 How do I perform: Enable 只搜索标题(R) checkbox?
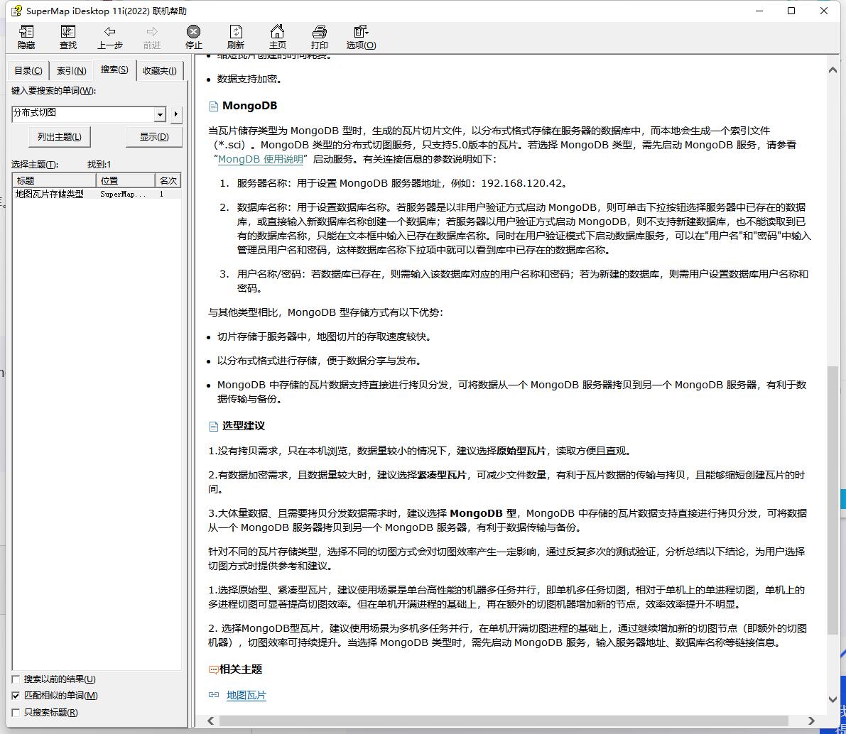pos(16,713)
